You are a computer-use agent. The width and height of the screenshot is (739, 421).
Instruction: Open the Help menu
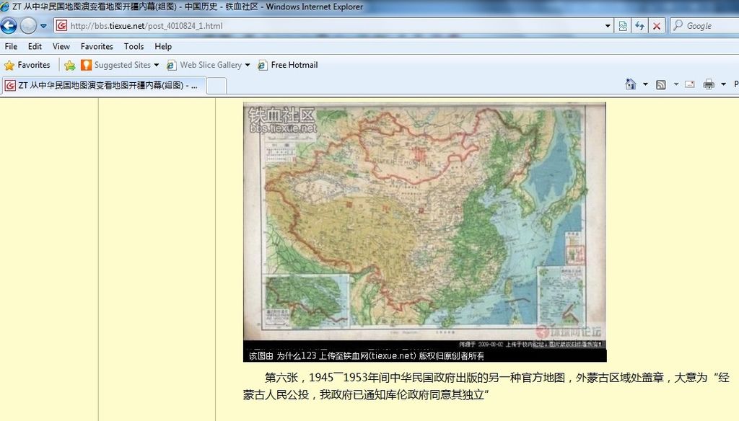tap(163, 46)
